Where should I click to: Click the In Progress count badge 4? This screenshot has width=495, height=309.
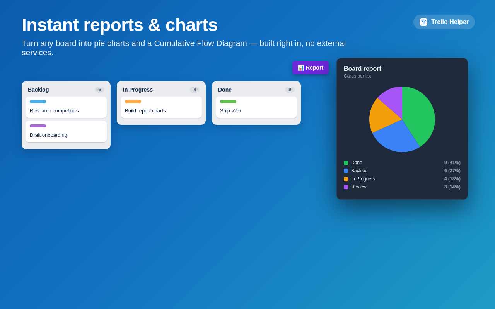pos(195,90)
